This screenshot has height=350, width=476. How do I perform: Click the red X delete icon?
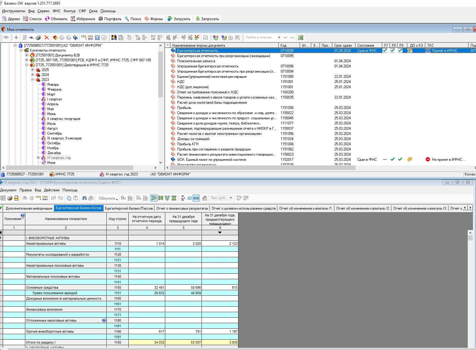point(47,38)
